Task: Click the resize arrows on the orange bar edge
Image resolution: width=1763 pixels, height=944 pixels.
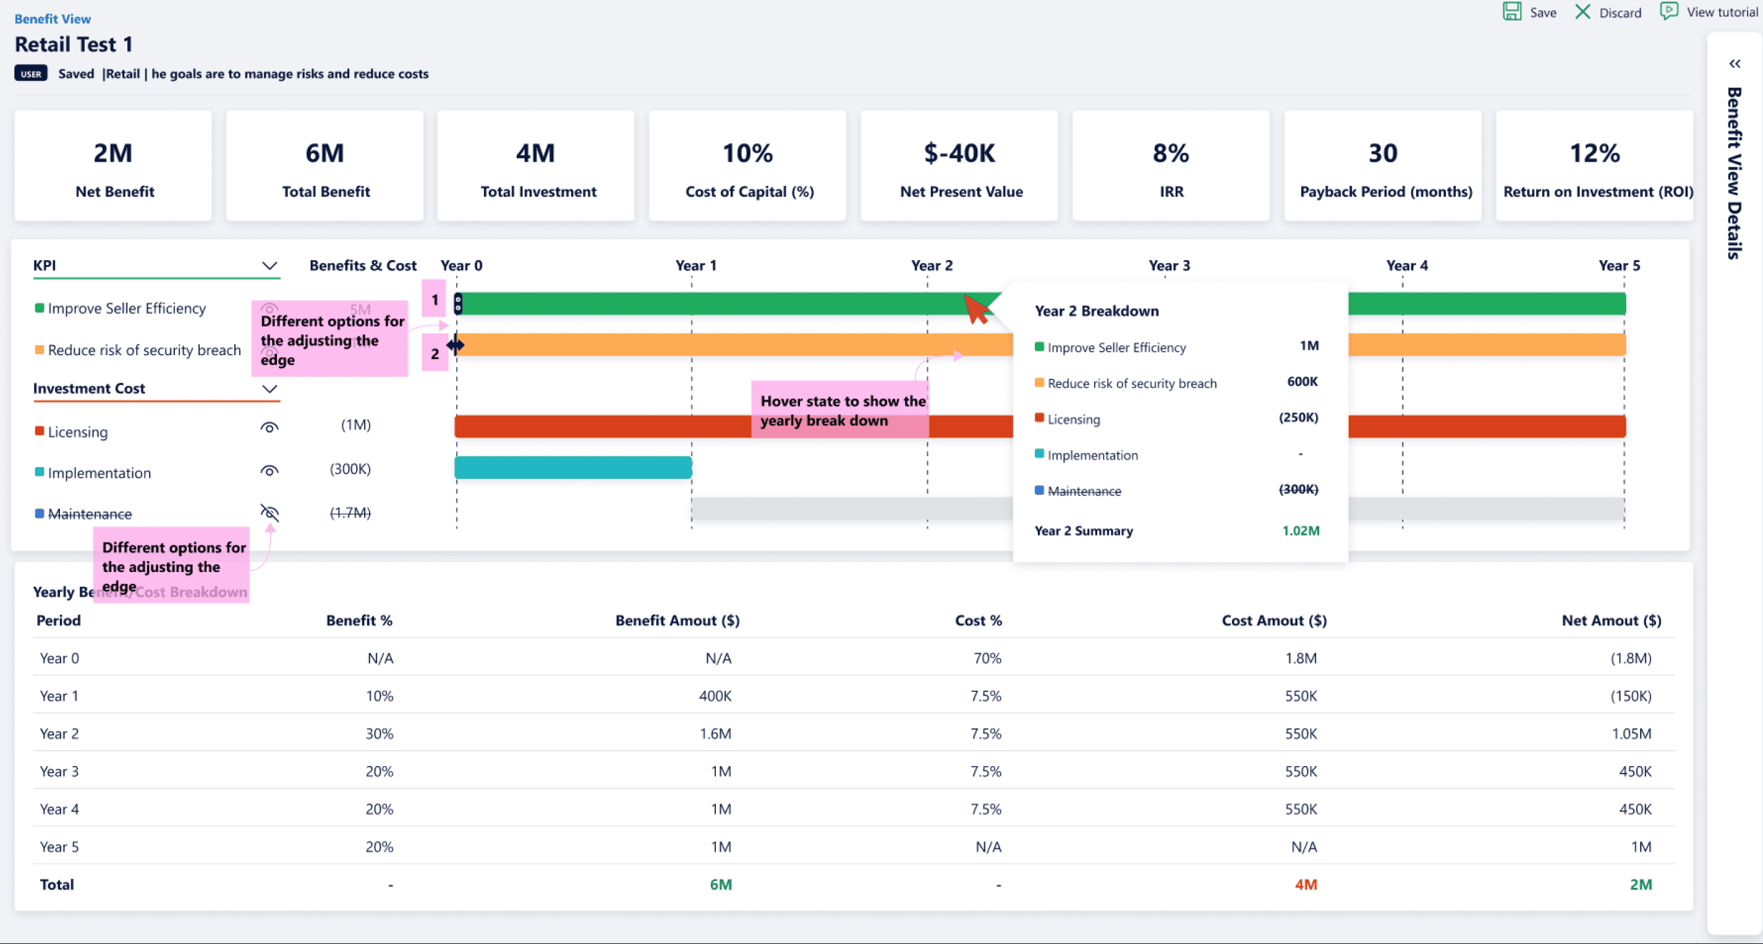Action: [456, 345]
